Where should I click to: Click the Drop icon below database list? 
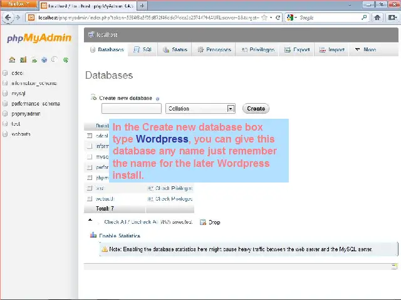point(203,222)
